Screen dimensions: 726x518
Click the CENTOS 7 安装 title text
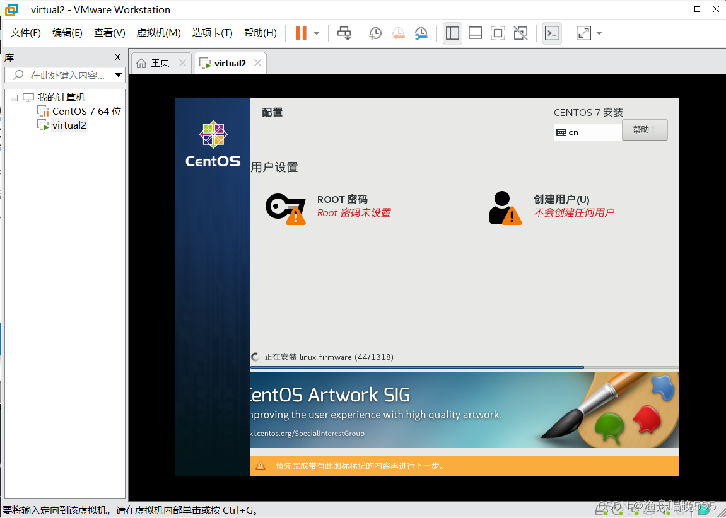[x=588, y=112]
